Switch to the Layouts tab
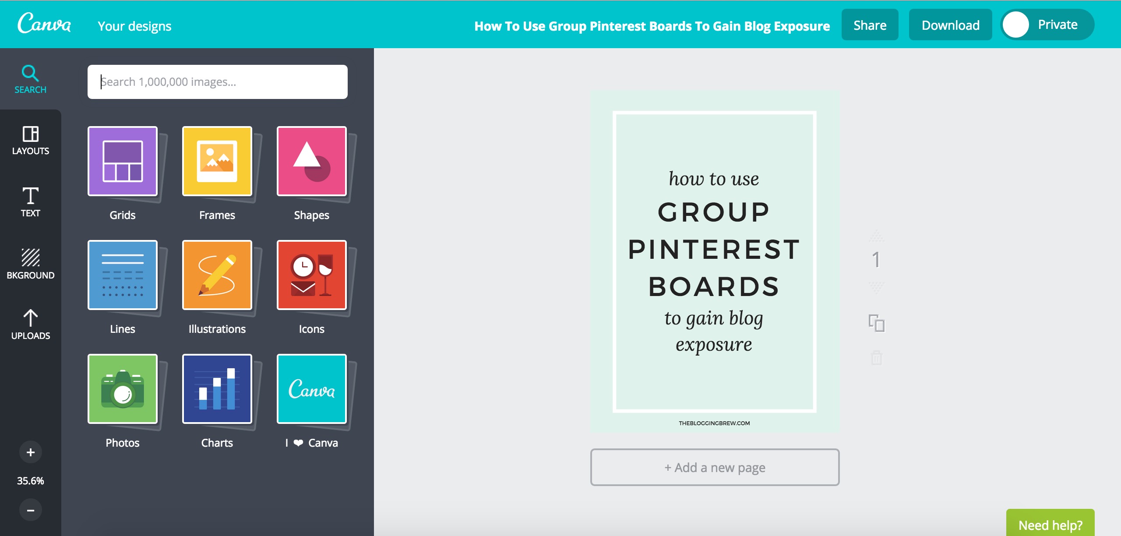1121x536 pixels. [31, 140]
